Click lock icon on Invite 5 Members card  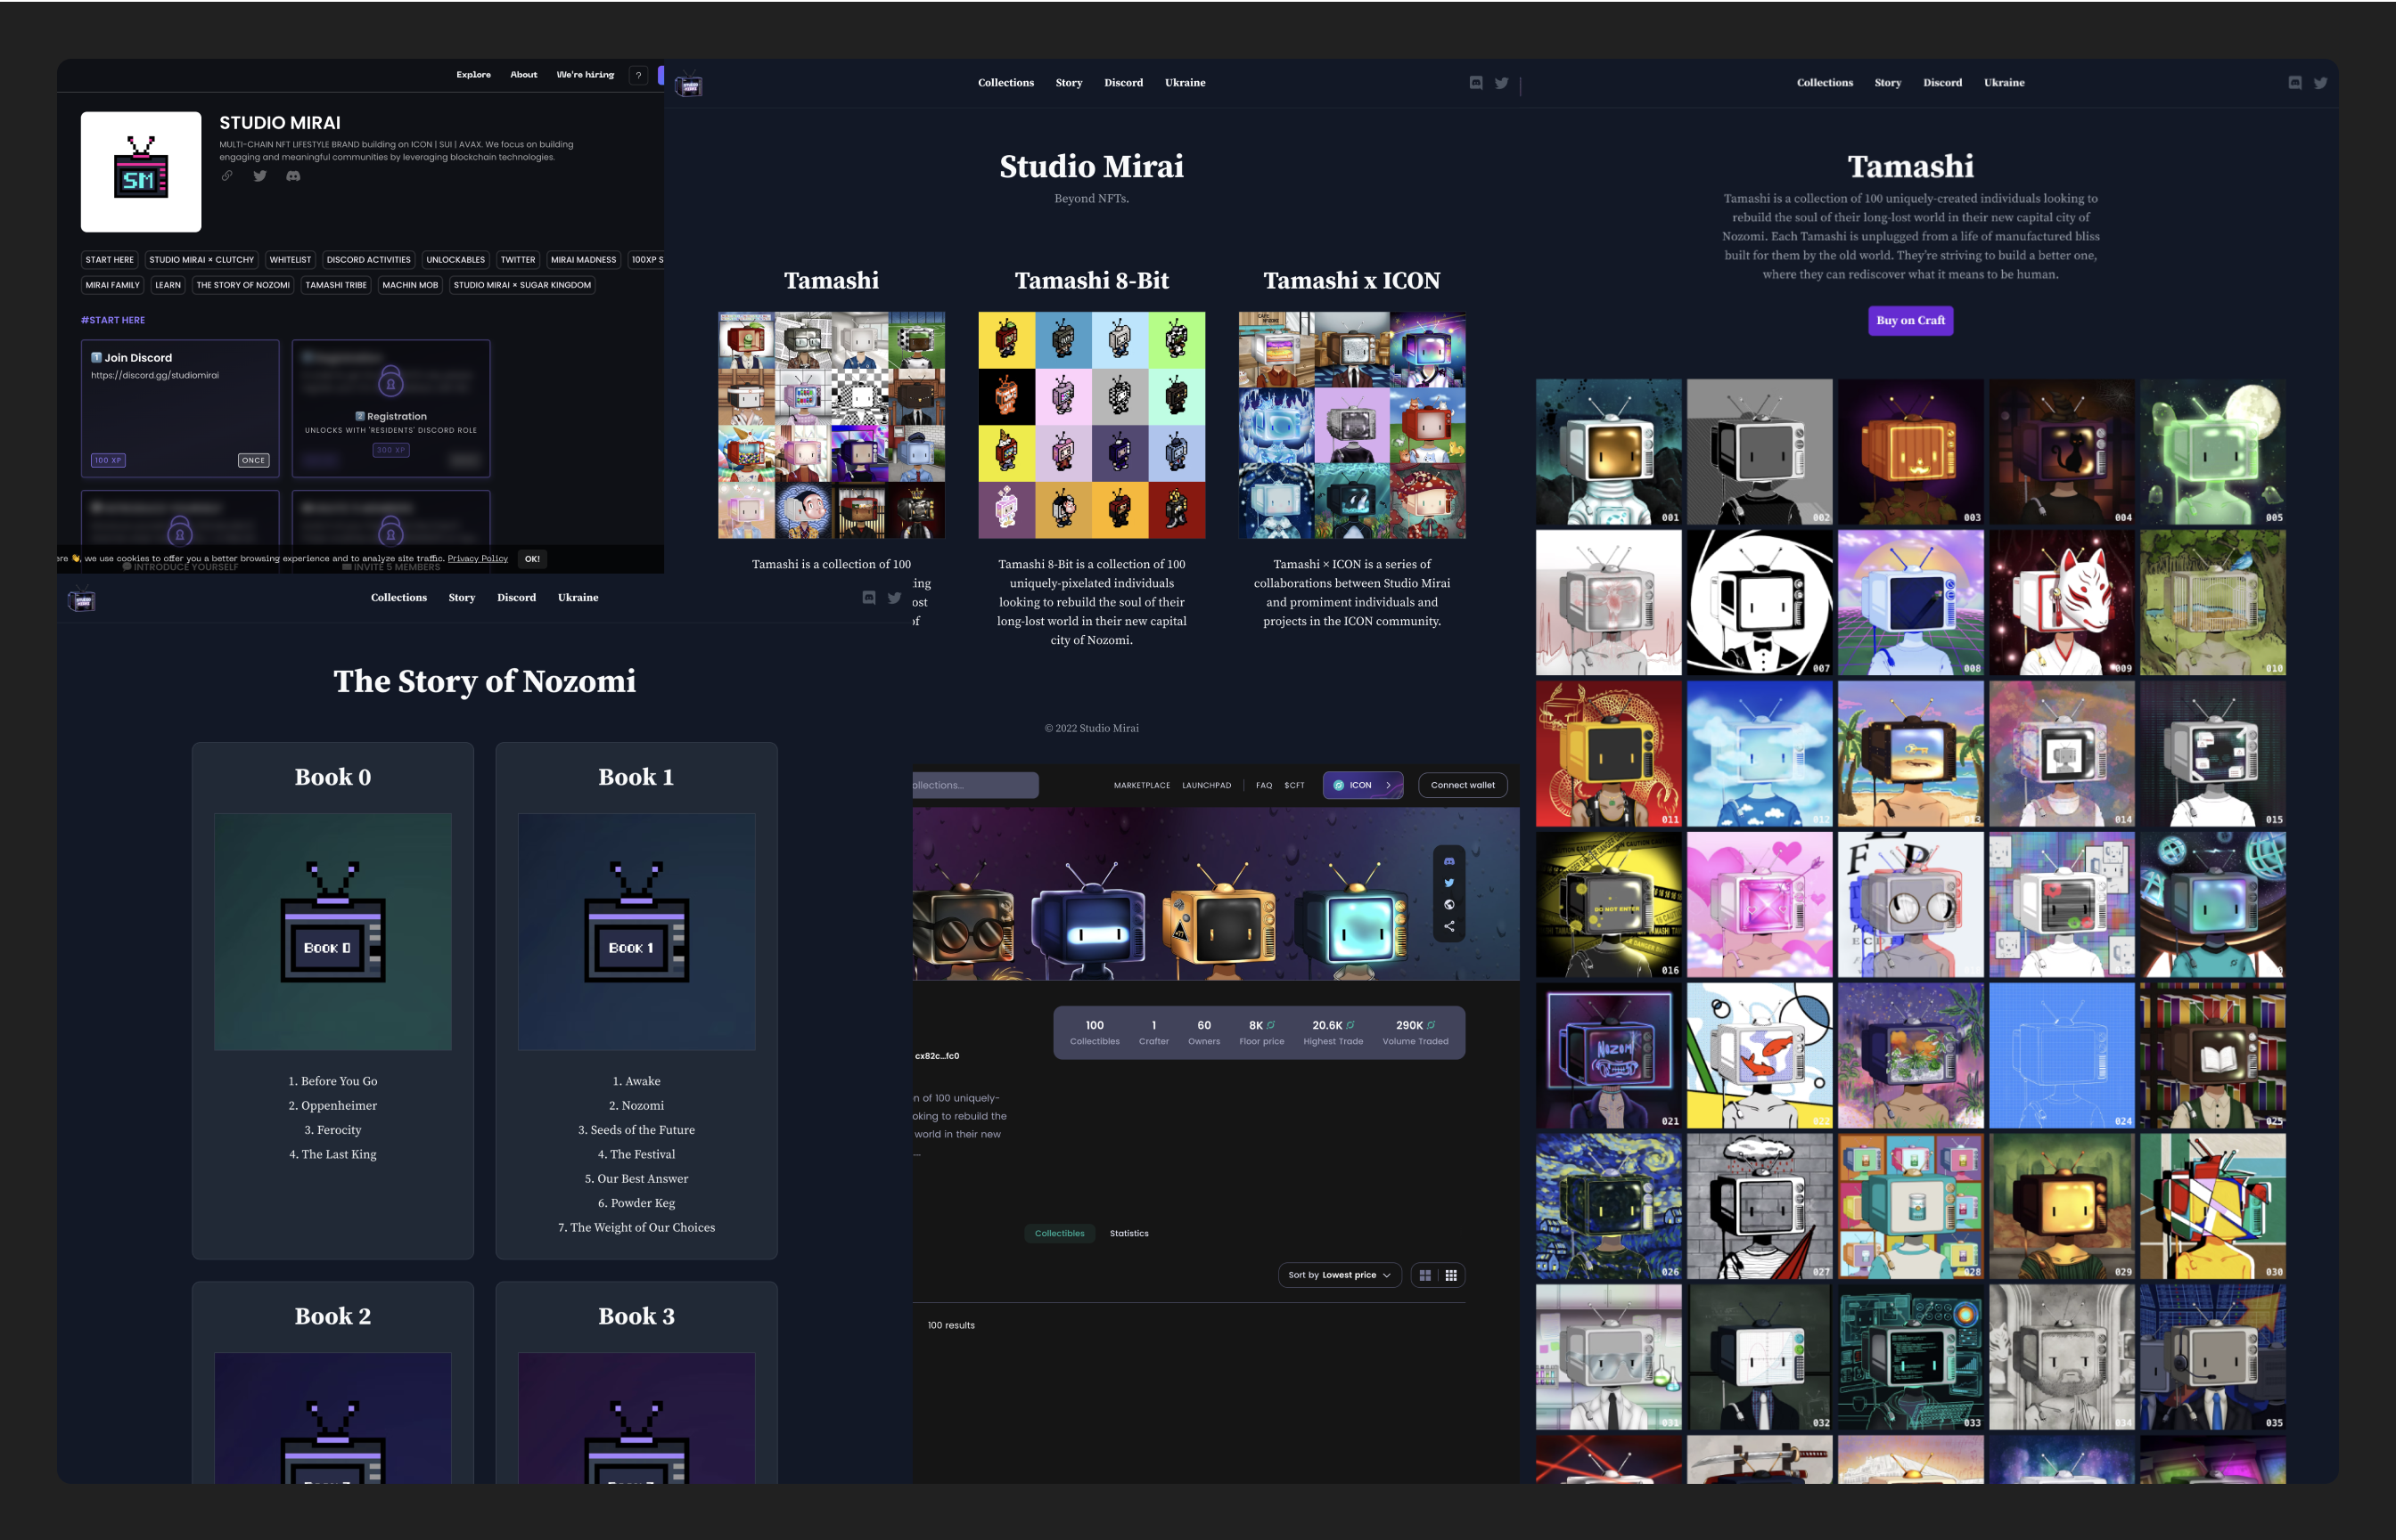click(x=390, y=530)
